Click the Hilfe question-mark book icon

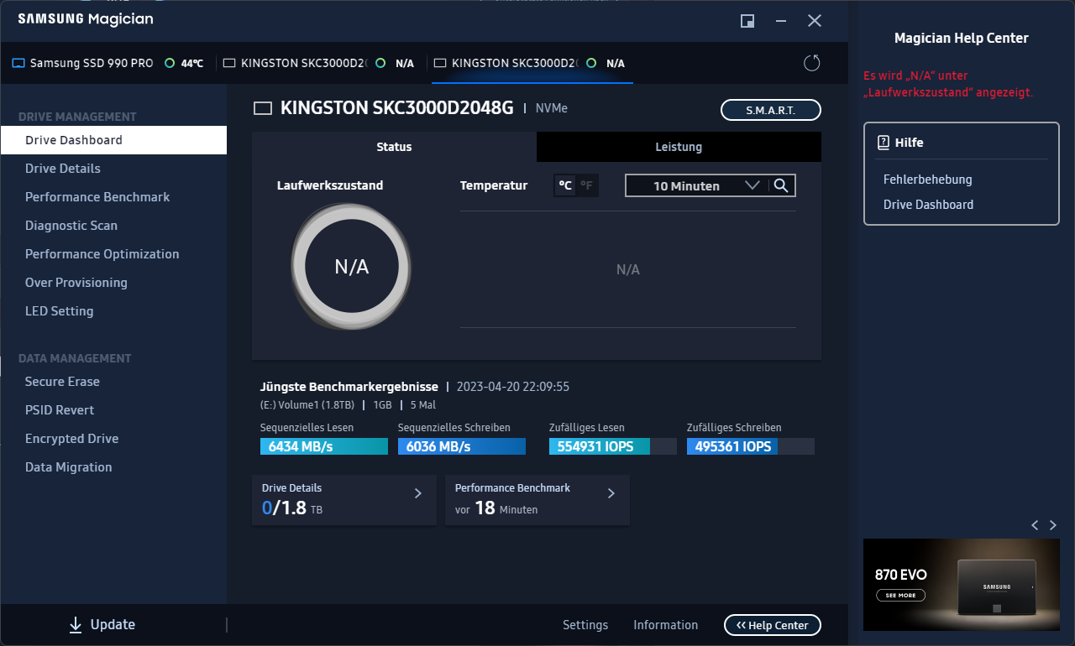pyautogui.click(x=884, y=143)
